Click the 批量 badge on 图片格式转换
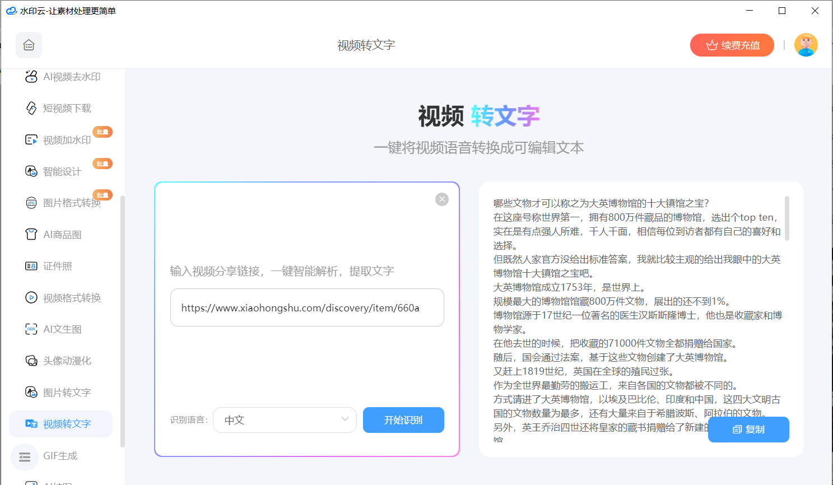Image resolution: width=833 pixels, height=485 pixels. (103, 195)
